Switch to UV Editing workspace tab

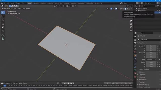[50, 3]
